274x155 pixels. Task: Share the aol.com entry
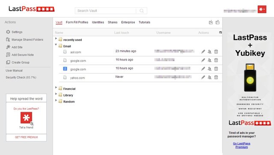tap(209, 52)
